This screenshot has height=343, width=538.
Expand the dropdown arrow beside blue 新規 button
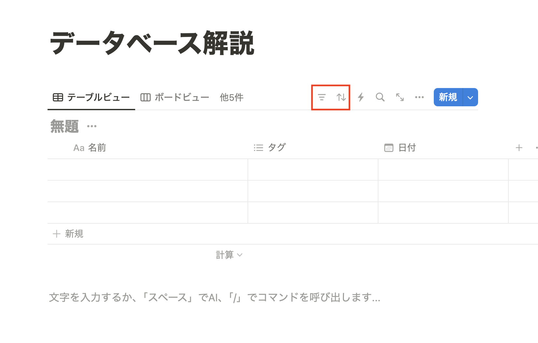click(x=470, y=97)
